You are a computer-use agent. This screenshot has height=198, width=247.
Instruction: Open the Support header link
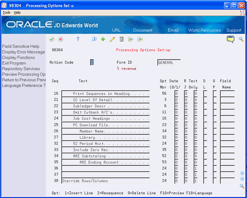[x=234, y=30]
